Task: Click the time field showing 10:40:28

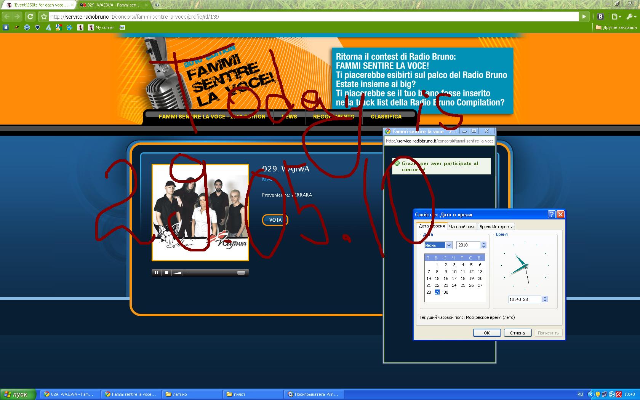Action: (x=525, y=299)
